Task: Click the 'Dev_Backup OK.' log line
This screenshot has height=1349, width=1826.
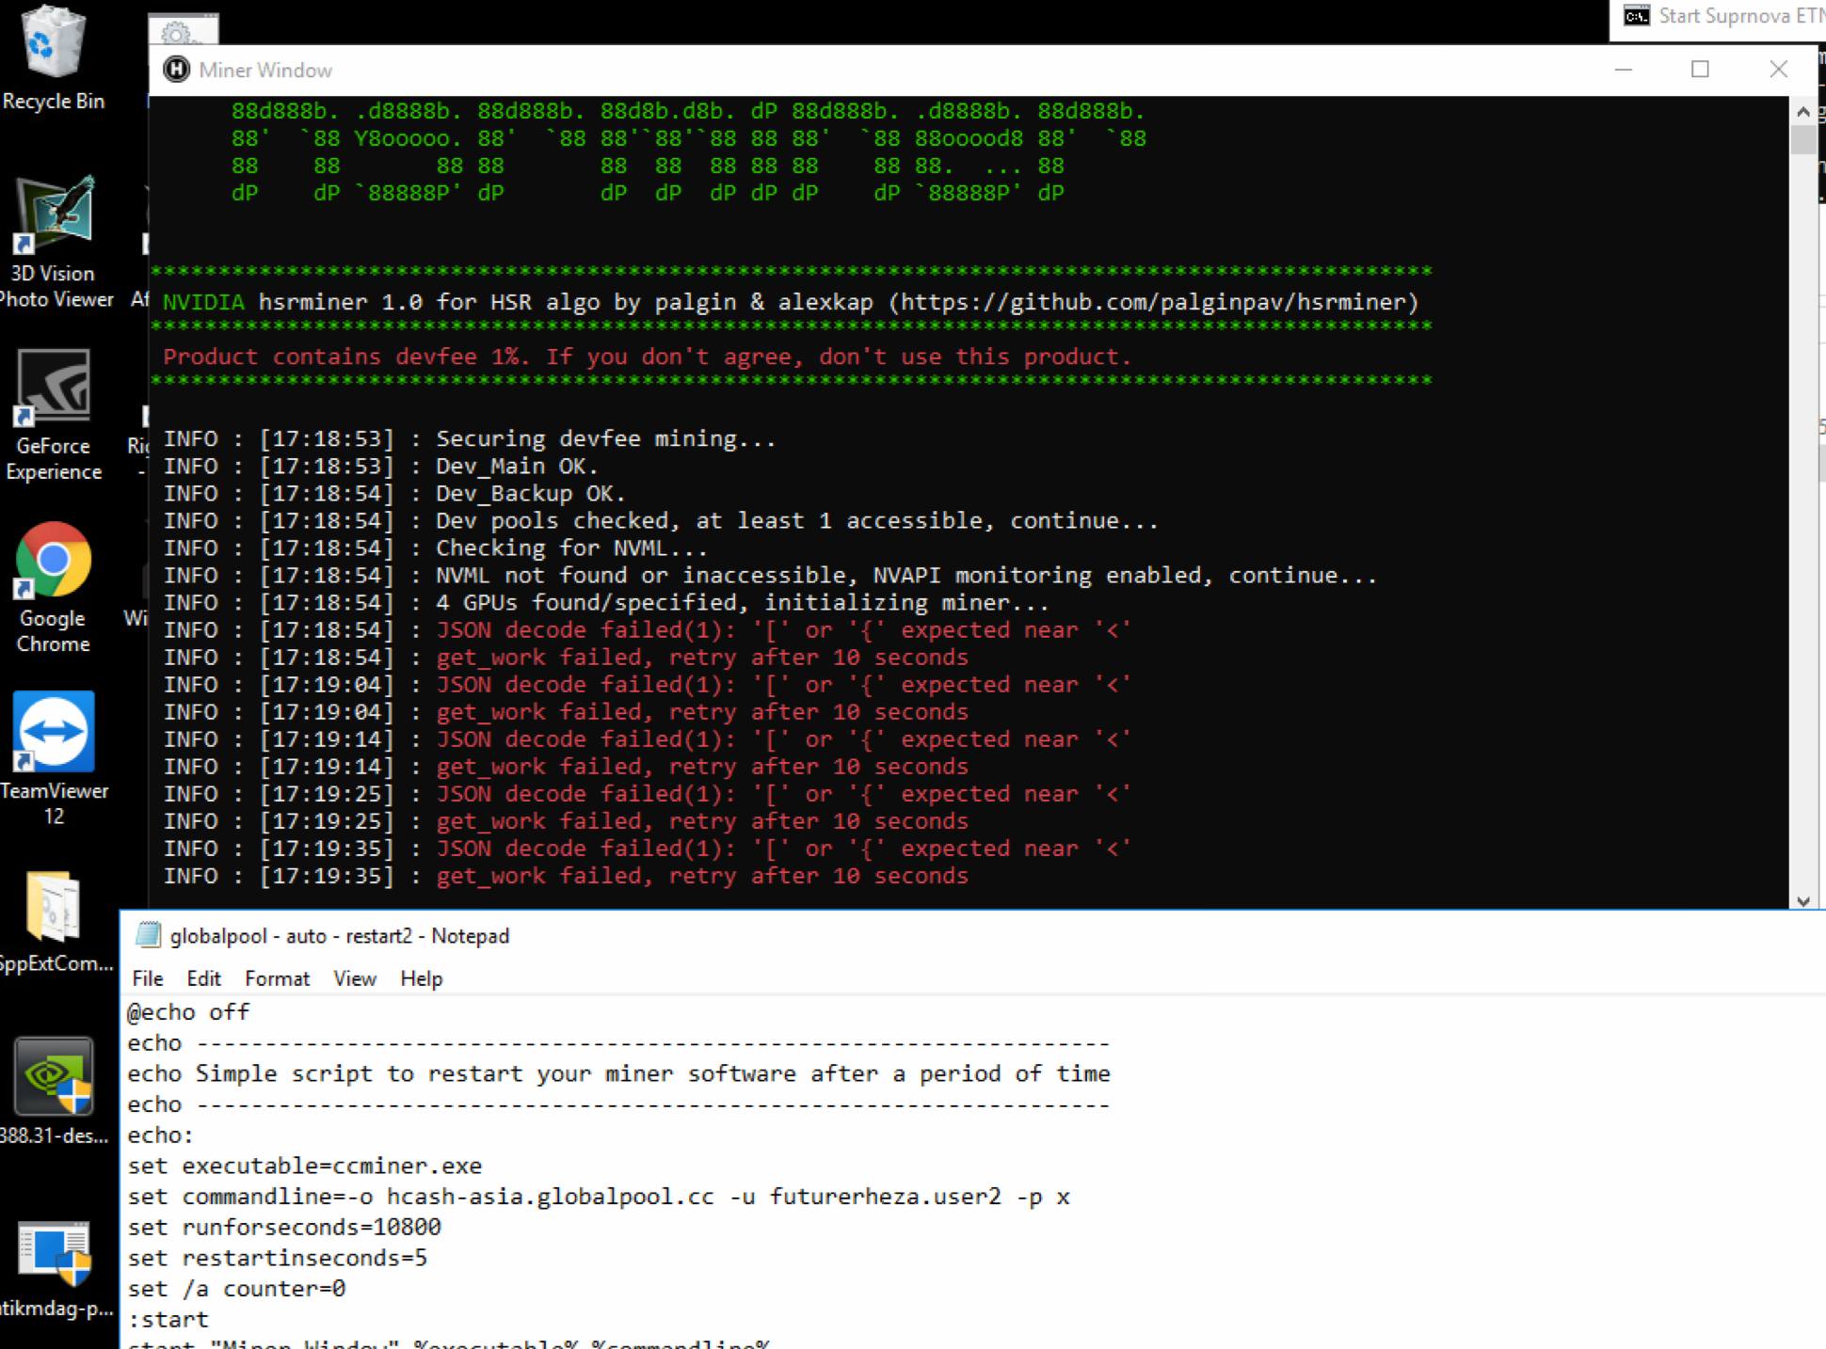Action: pos(394,493)
